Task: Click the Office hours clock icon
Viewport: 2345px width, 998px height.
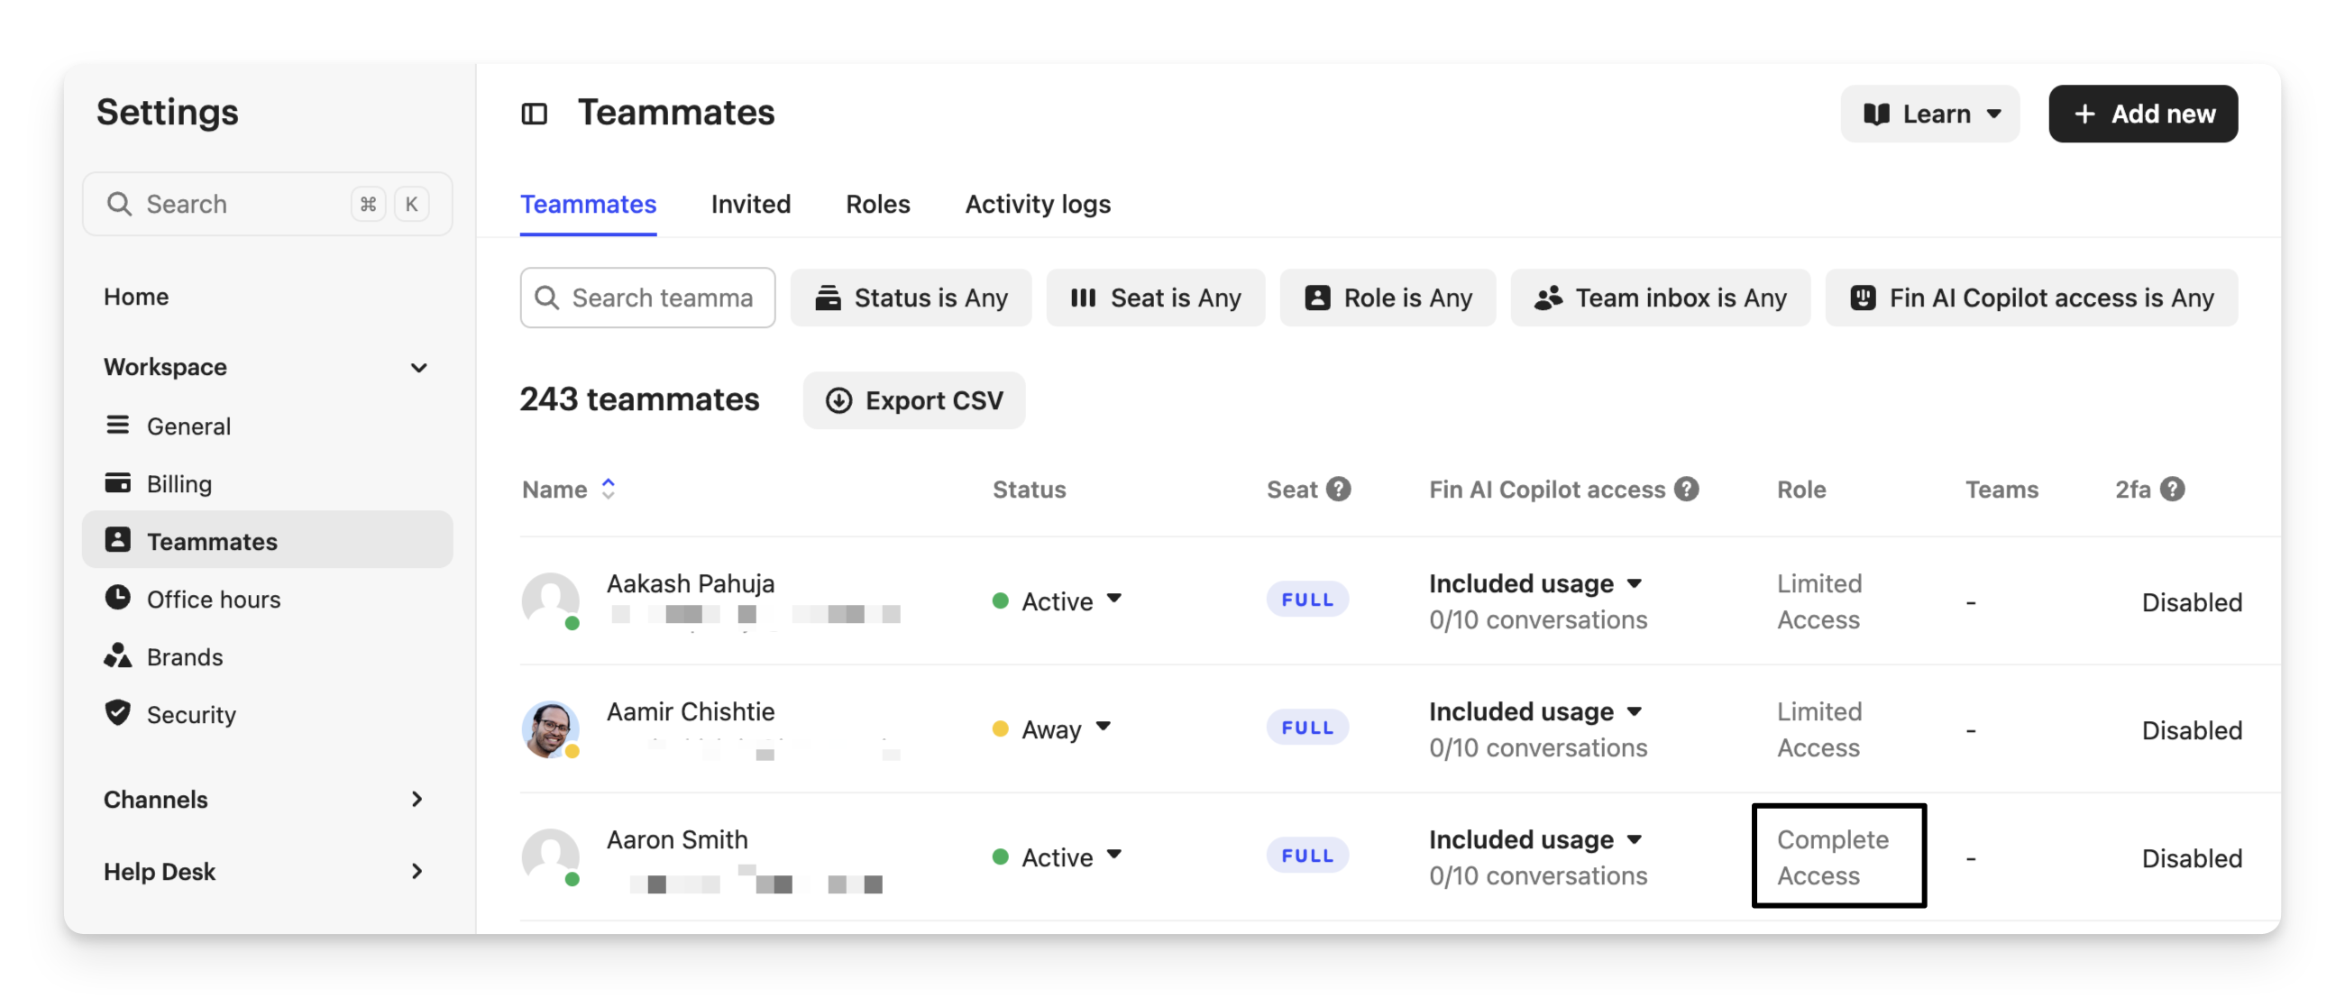Action: click(117, 599)
